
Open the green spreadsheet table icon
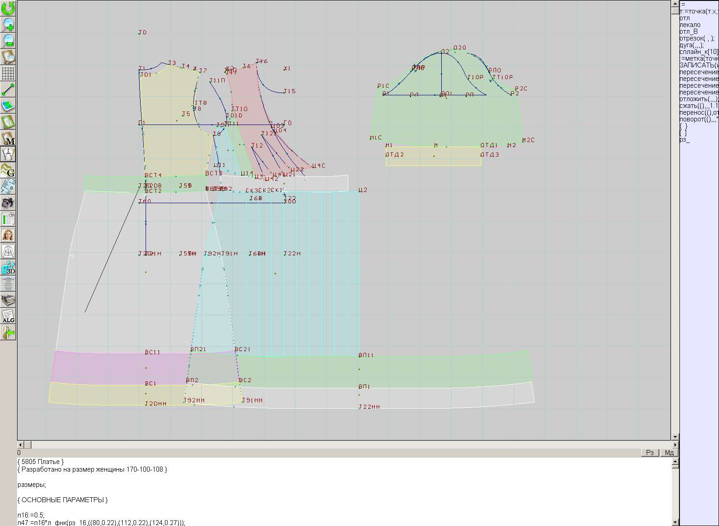click(8, 219)
